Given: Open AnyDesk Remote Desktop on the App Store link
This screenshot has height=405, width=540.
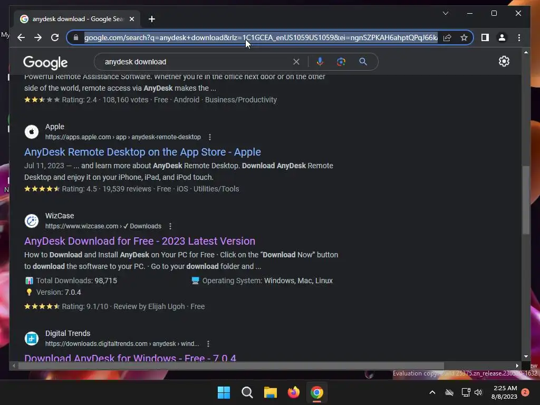Looking at the screenshot, I should (x=142, y=152).
